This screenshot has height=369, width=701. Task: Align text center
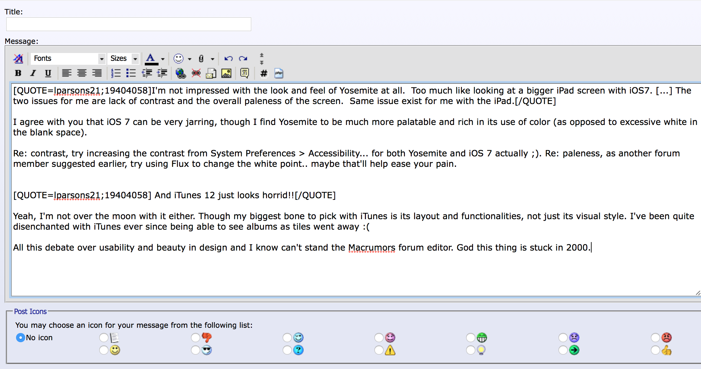pos(82,73)
